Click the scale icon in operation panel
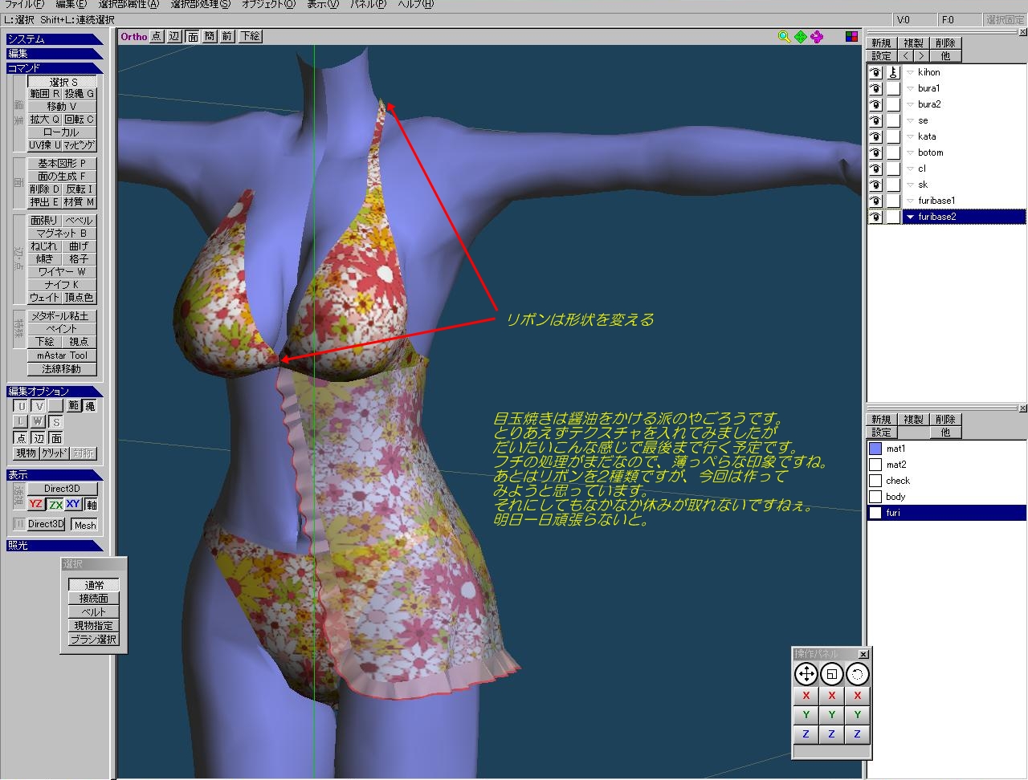 [831, 675]
